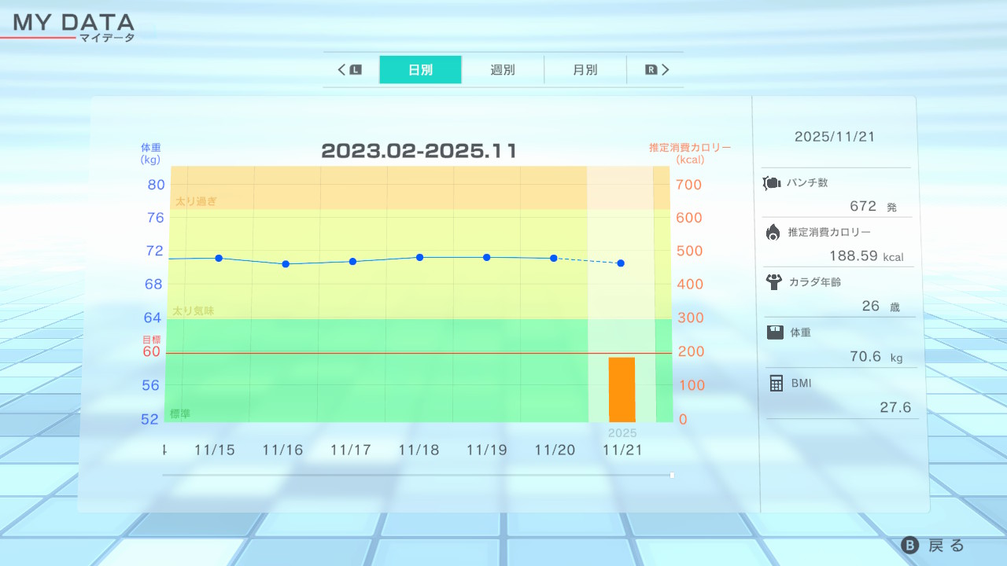The width and height of the screenshot is (1007, 566).
Task: Select the 11/15 weight data point
Action: coord(219,259)
